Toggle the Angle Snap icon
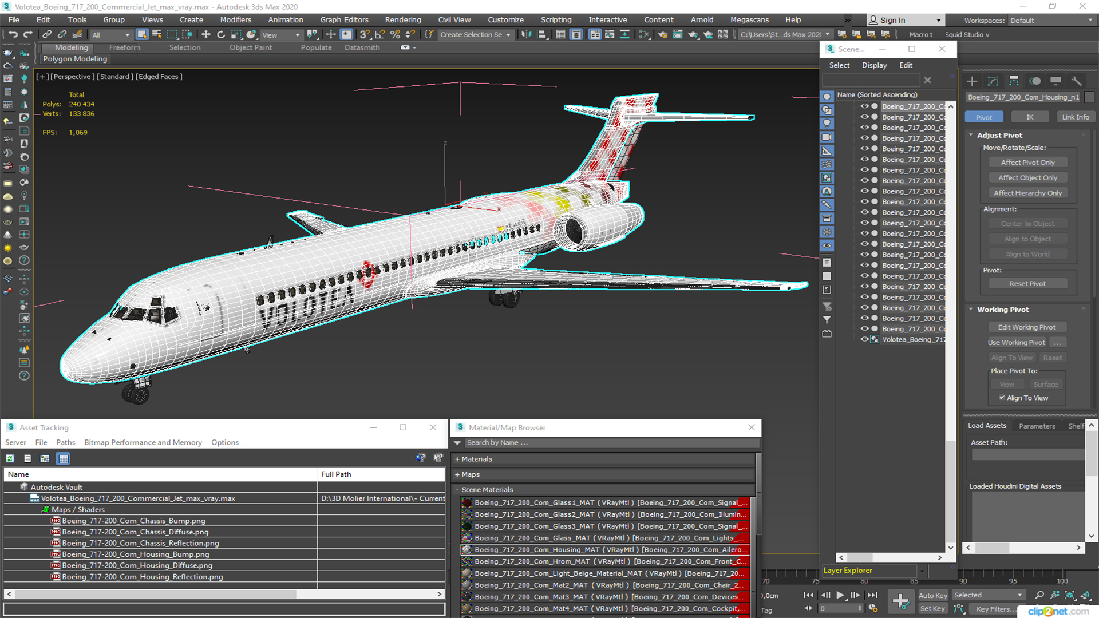The width and height of the screenshot is (1099, 618). tap(379, 34)
